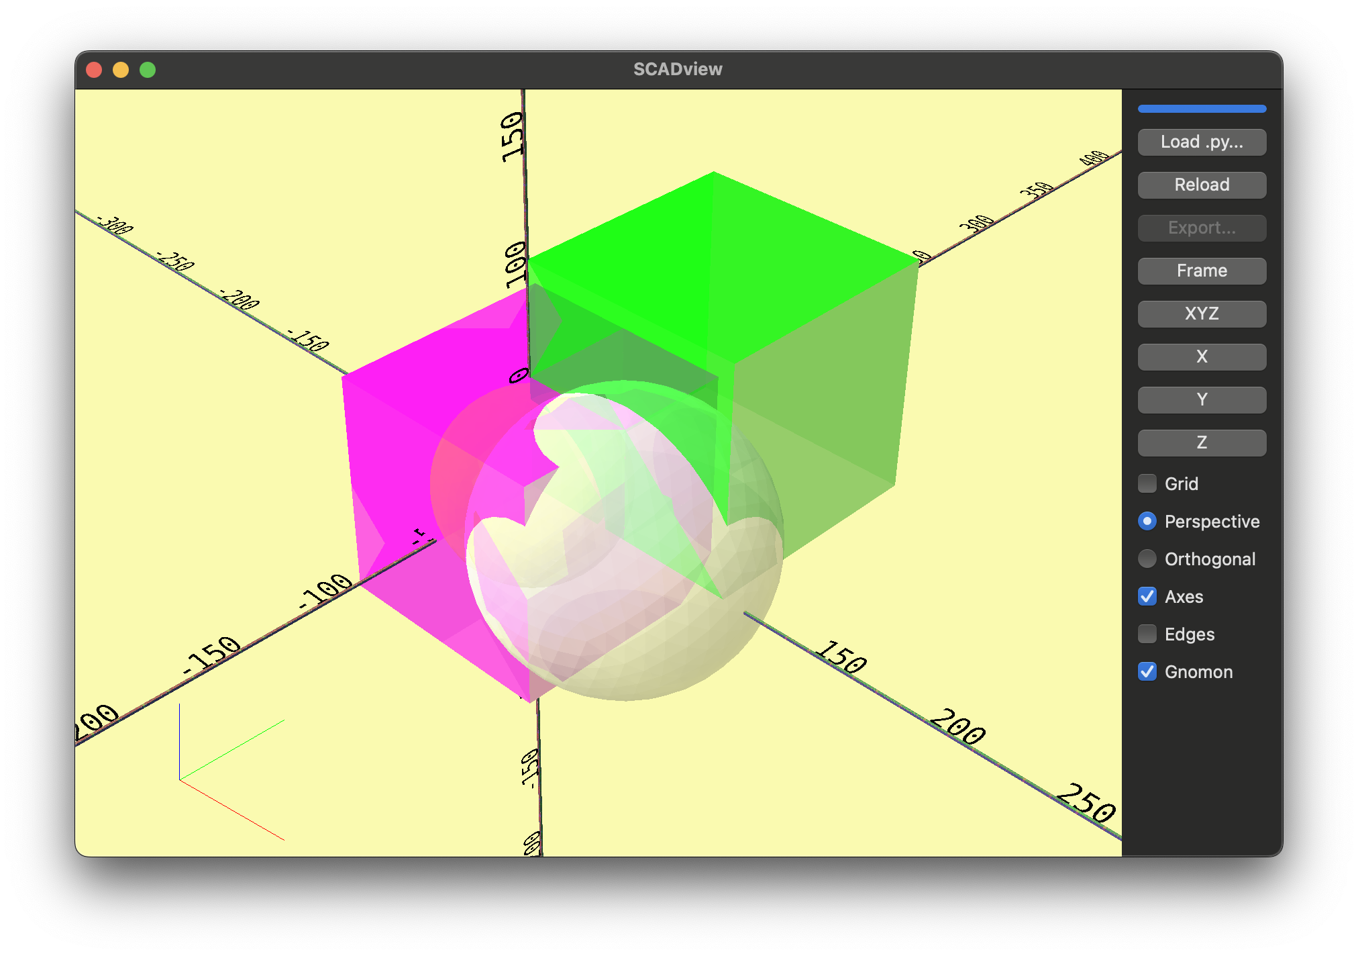Switch to the X axis view
1358x956 pixels.
[x=1201, y=356]
